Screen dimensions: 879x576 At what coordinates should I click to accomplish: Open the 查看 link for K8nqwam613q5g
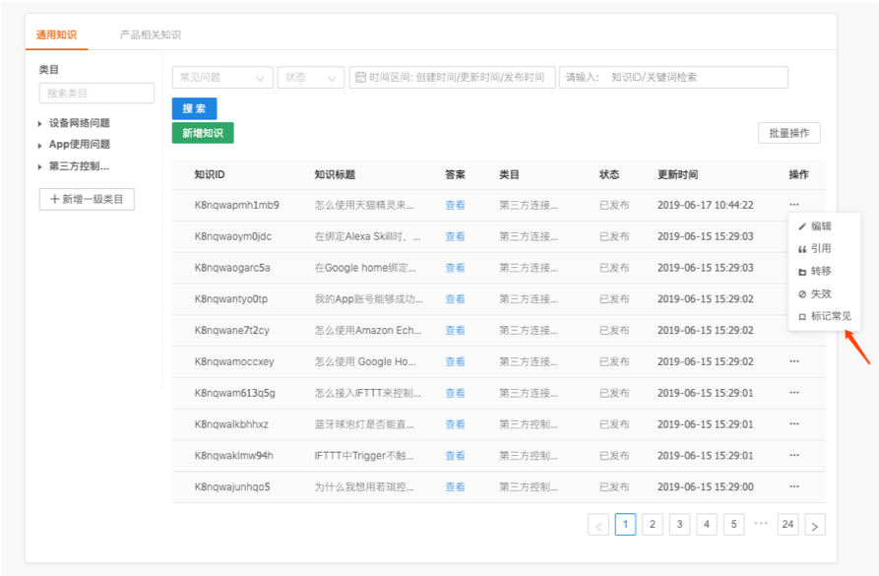pyautogui.click(x=455, y=393)
